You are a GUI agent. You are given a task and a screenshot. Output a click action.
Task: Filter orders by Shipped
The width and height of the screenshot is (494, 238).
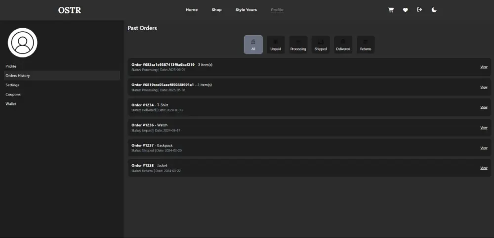click(x=321, y=45)
